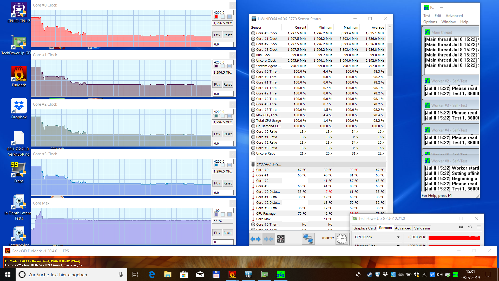Image resolution: width=499 pixels, height=281 pixels.
Task: Click the HWiNFO clock reset timer icon
Action: (342, 239)
